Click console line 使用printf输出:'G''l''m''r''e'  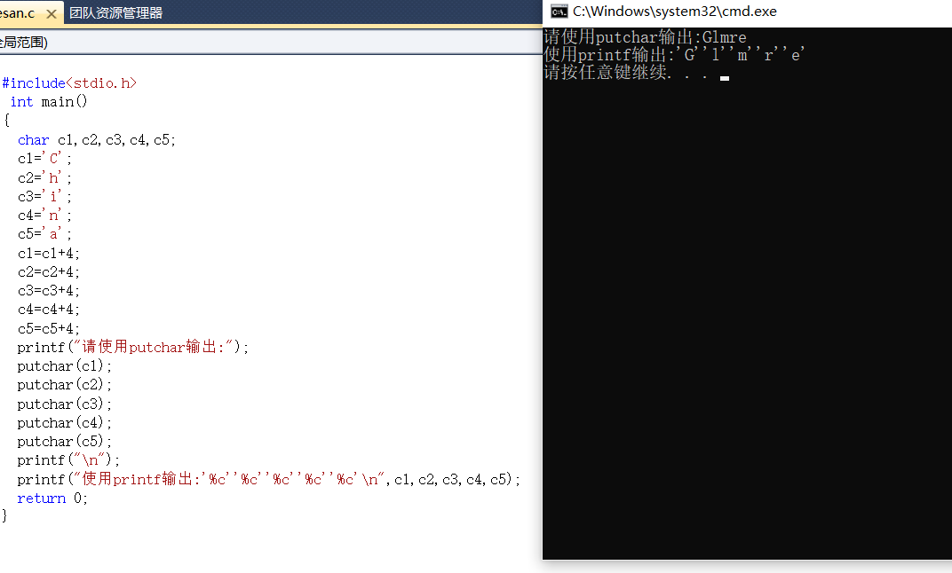(x=675, y=55)
